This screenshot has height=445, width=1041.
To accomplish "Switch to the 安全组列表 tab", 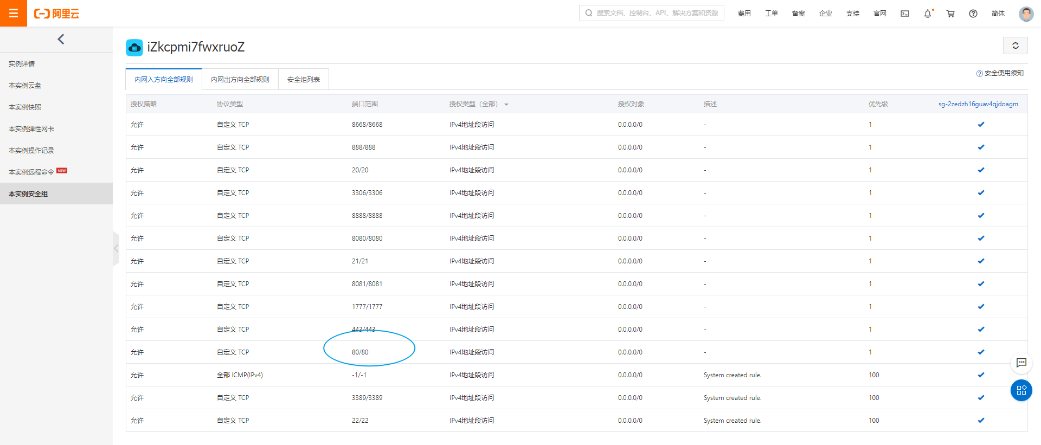I will tap(303, 80).
